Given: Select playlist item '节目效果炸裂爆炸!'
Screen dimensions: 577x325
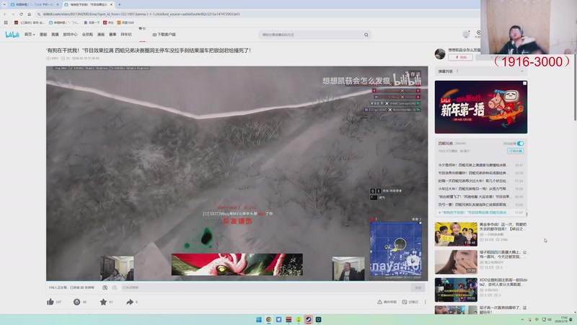Looking at the screenshot, I should point(480,173).
